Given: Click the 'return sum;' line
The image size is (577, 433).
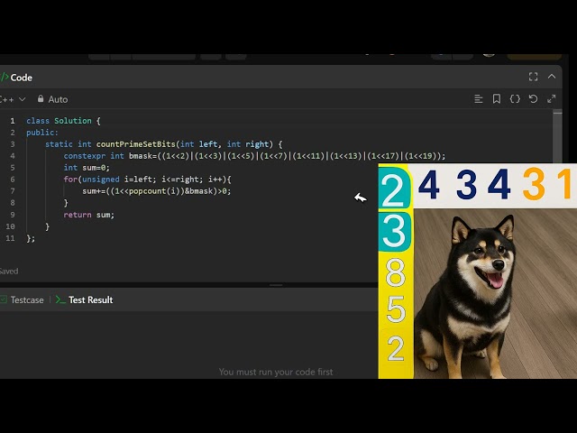Looking at the screenshot, I should coord(88,215).
